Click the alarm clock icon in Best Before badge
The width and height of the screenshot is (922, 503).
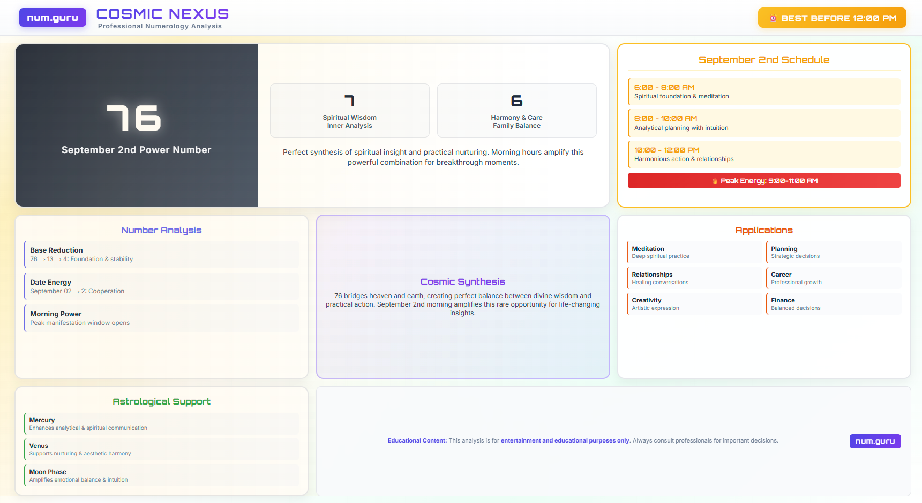pyautogui.click(x=773, y=18)
